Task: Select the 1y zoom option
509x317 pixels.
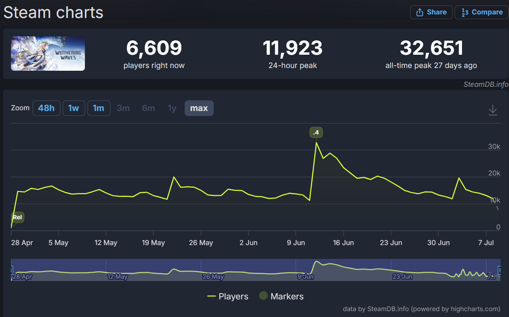Action: (x=172, y=108)
